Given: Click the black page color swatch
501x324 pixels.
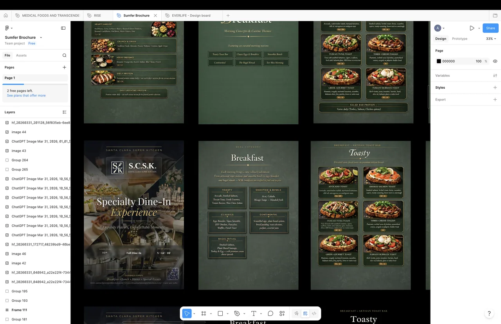Looking at the screenshot, I should tap(439, 61).
